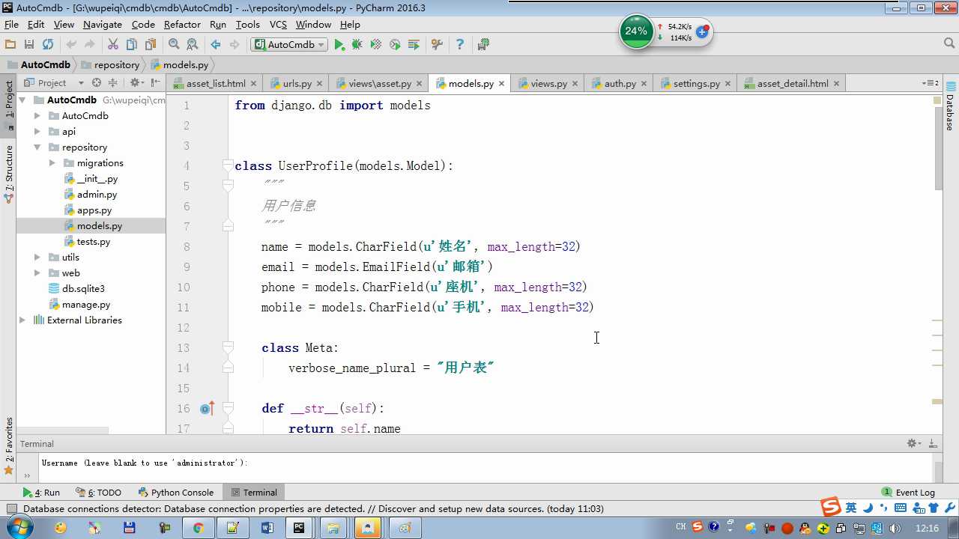Expand External Libraries node
This screenshot has height=539, width=959.
(x=22, y=320)
